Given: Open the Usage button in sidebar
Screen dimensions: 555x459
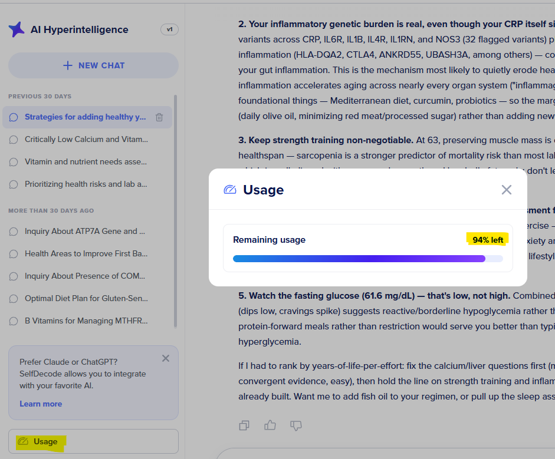Looking at the screenshot, I should 93,441.
